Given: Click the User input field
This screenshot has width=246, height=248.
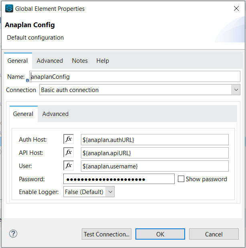Looking at the screenshot, I should tap(155, 166).
